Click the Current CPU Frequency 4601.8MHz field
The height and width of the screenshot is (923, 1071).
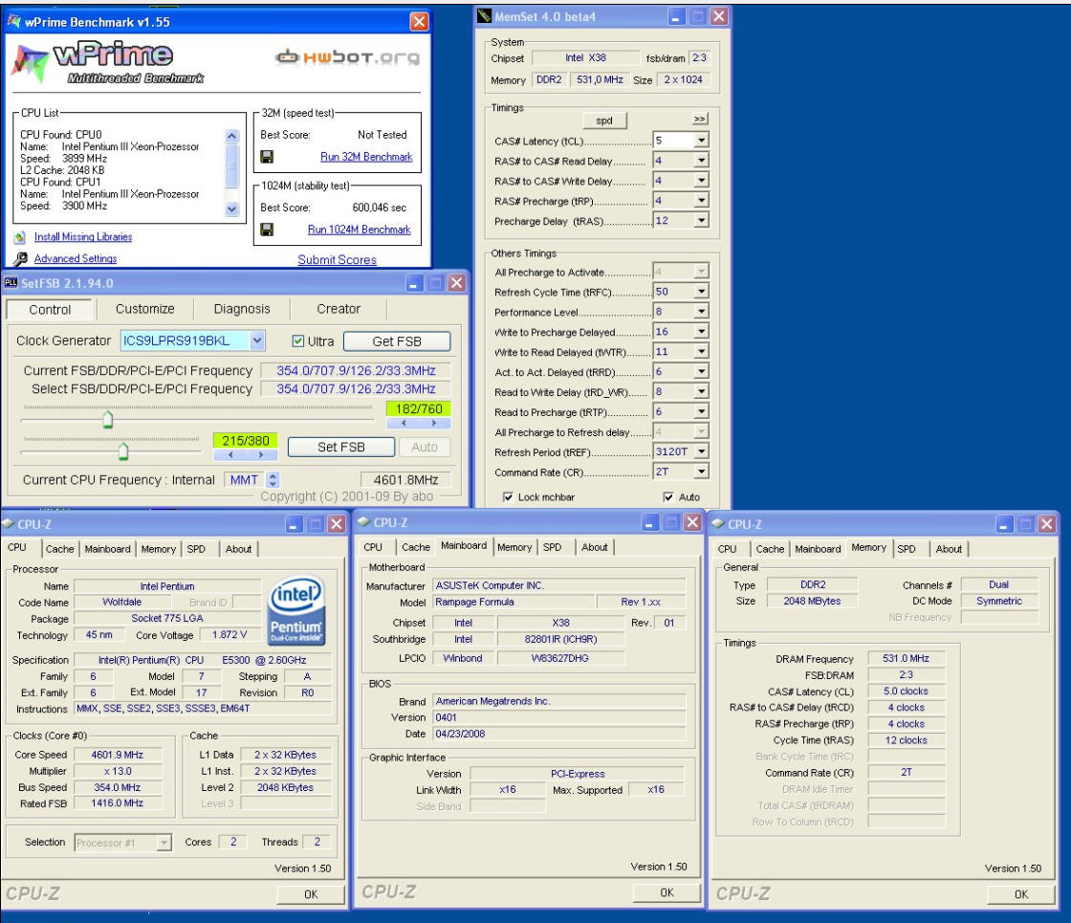405,479
